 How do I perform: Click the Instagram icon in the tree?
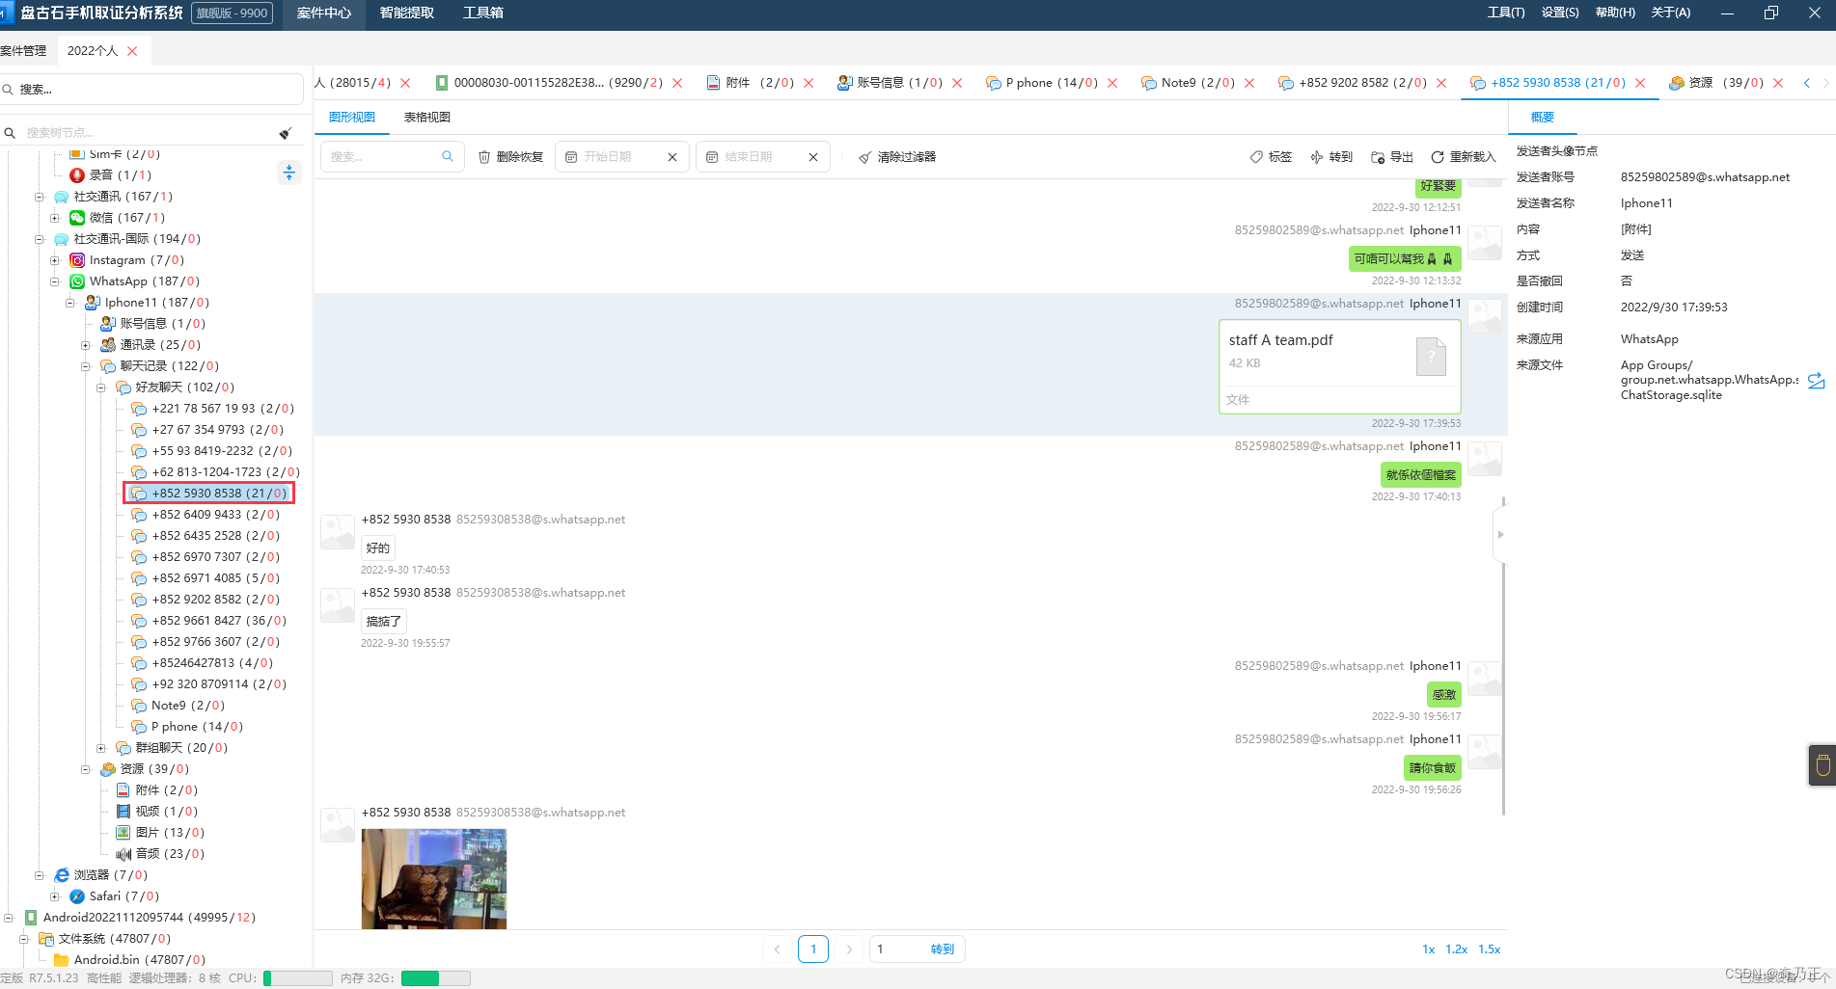77,260
